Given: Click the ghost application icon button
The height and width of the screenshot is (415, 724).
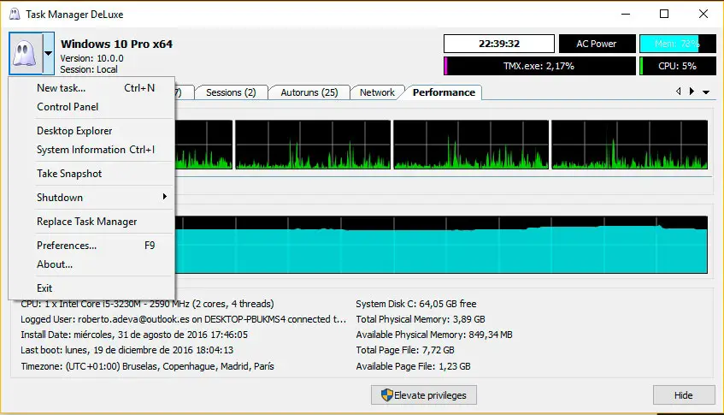Looking at the screenshot, I should click(26, 53).
